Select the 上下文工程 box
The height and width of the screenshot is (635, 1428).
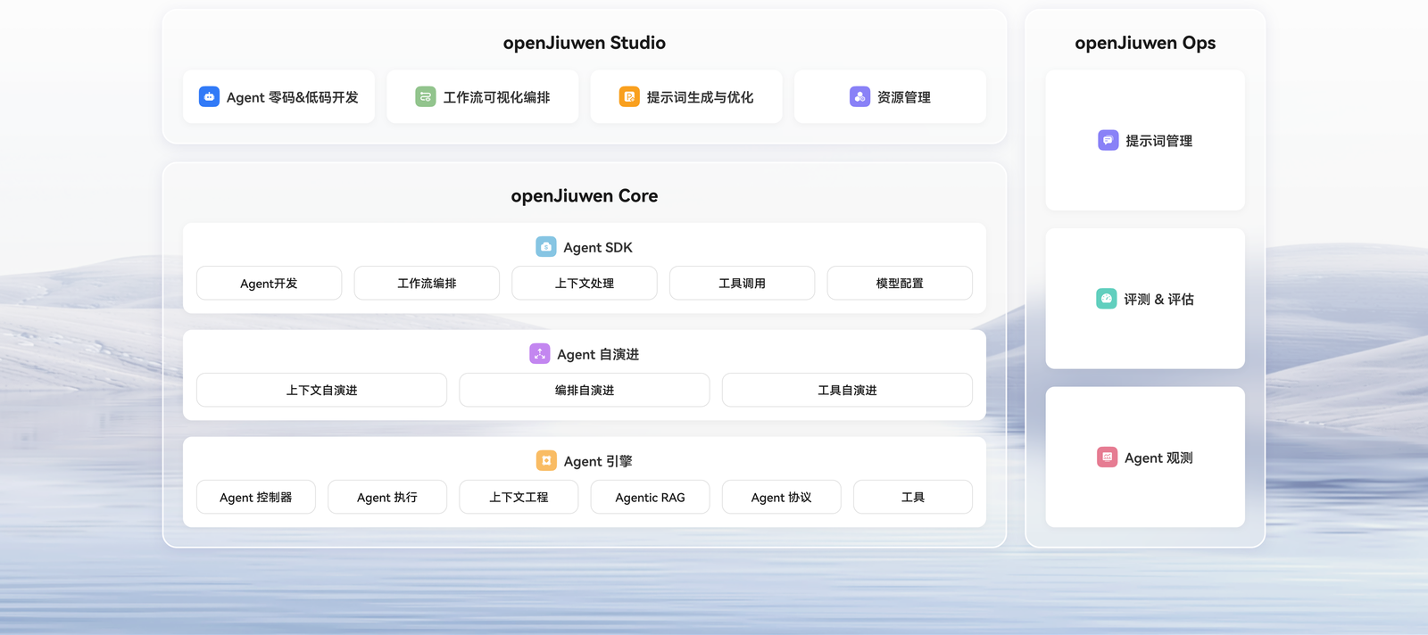point(519,497)
